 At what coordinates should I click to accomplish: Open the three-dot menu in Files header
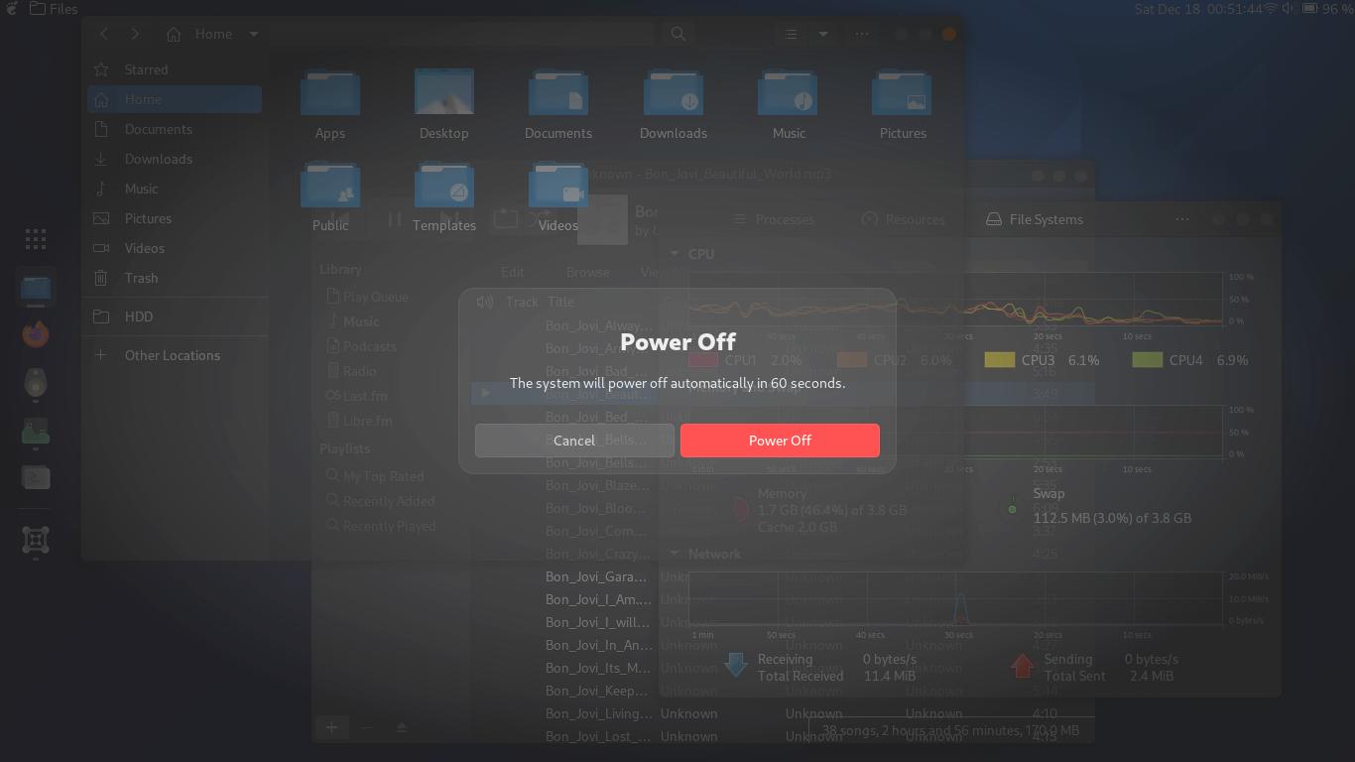862,34
